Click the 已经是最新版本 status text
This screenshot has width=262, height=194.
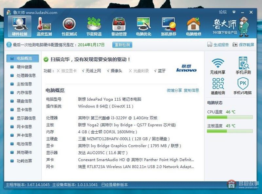115,185
